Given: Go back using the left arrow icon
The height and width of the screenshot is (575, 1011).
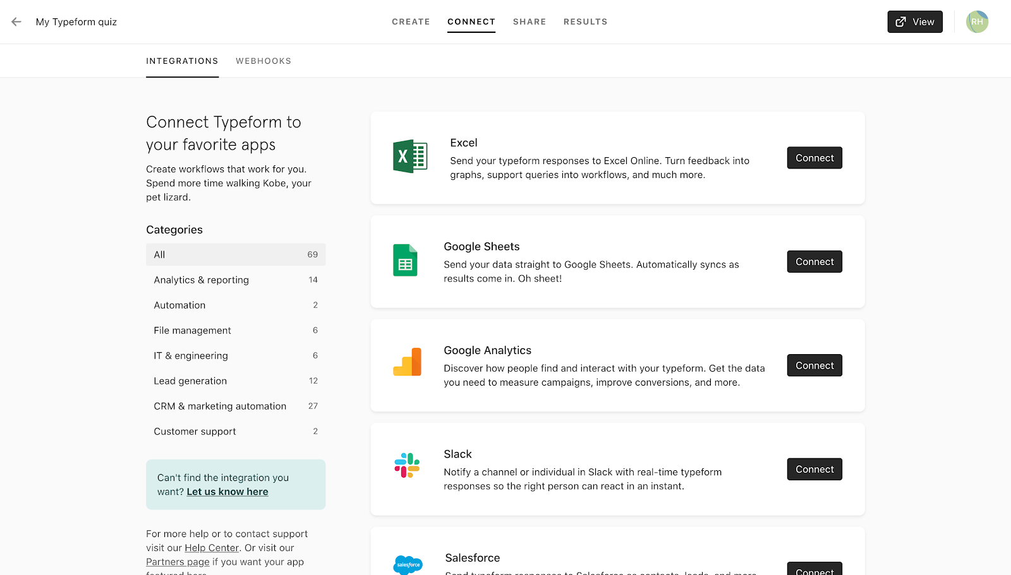Looking at the screenshot, I should 16,21.
